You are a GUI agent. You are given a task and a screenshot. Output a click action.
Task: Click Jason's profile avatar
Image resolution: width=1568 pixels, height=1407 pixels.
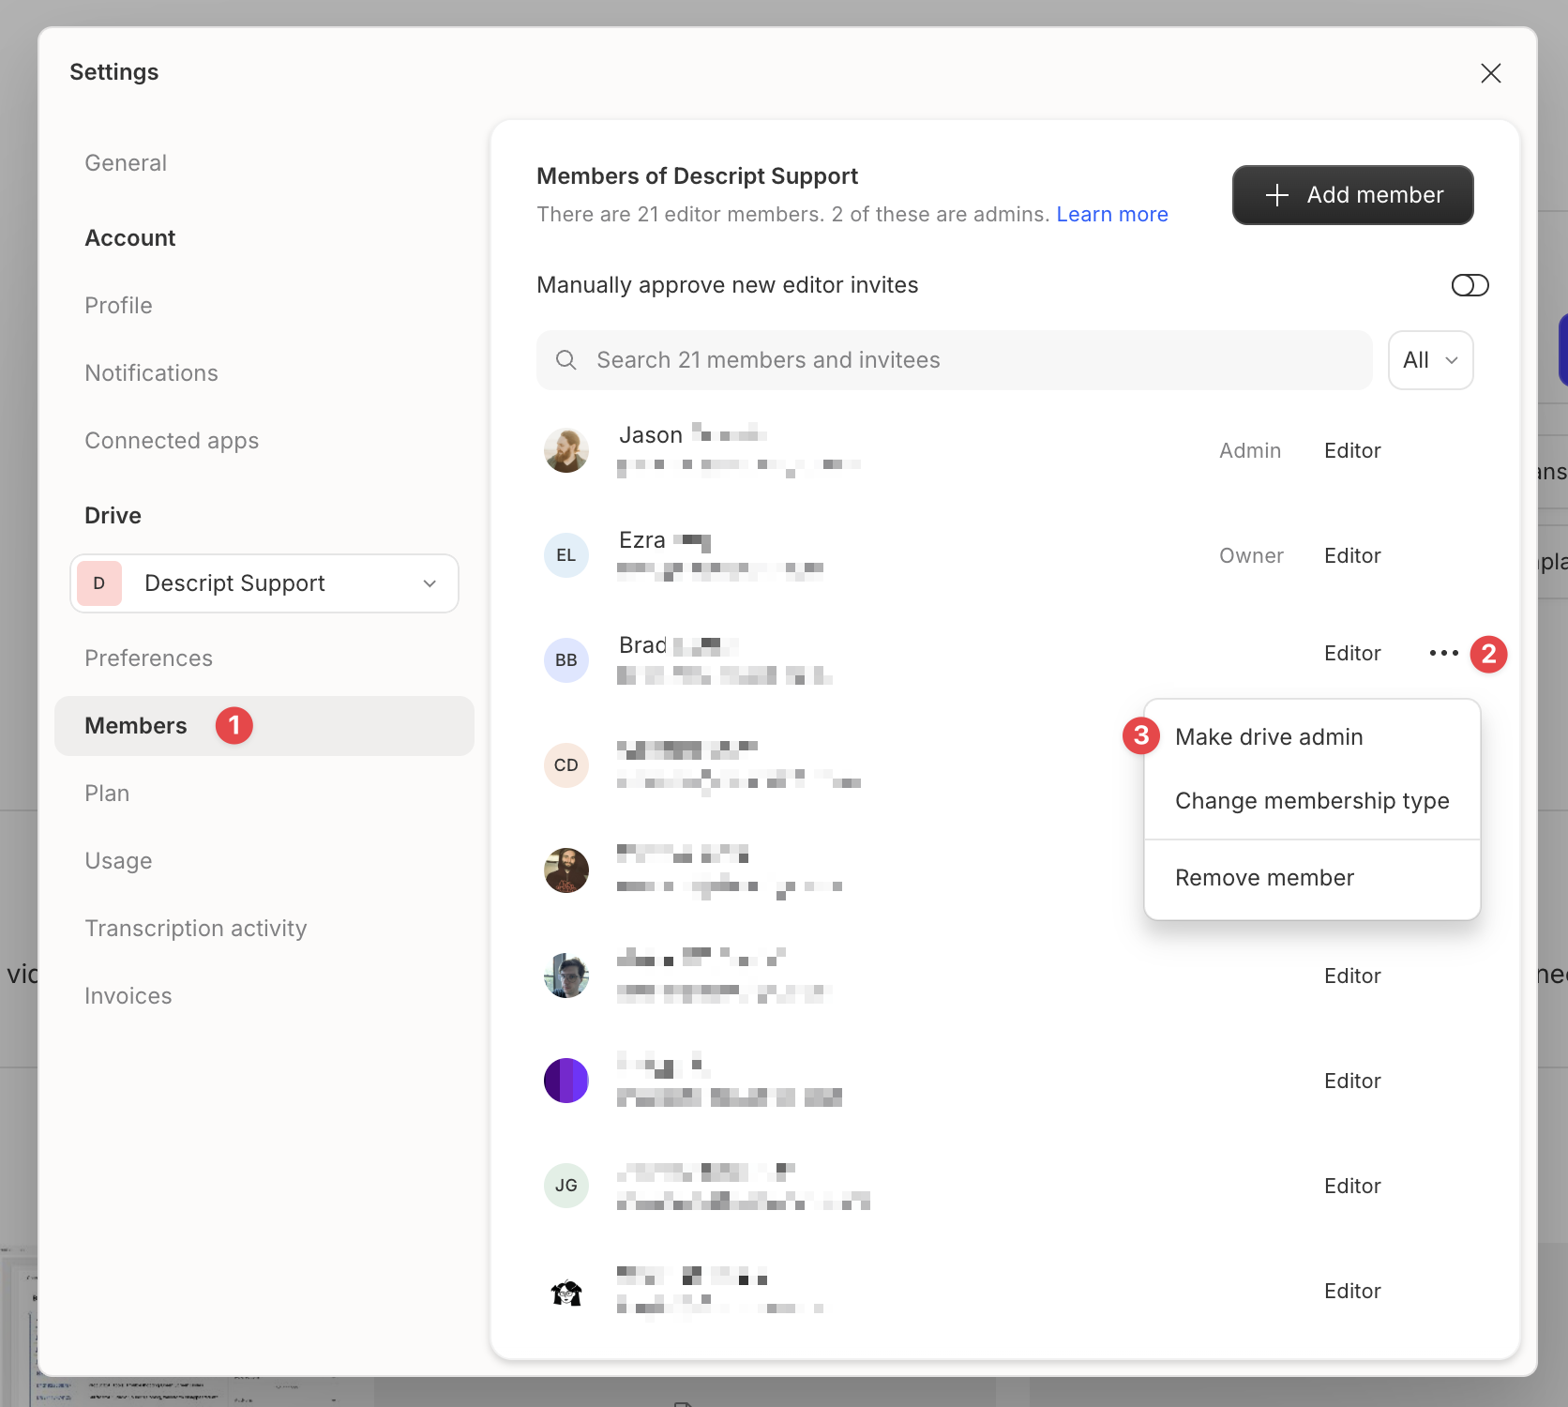(x=566, y=450)
